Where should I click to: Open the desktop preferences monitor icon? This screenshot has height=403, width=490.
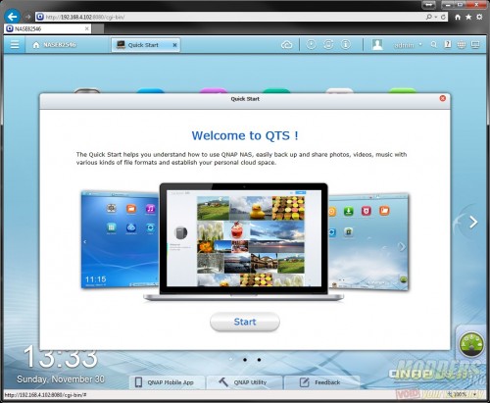(475, 45)
